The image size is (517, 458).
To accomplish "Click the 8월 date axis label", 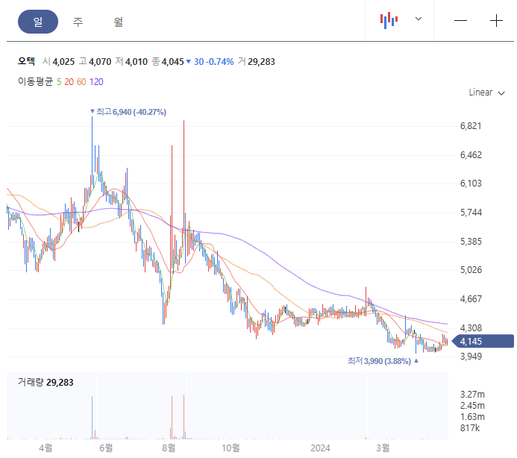I will pos(169,448).
